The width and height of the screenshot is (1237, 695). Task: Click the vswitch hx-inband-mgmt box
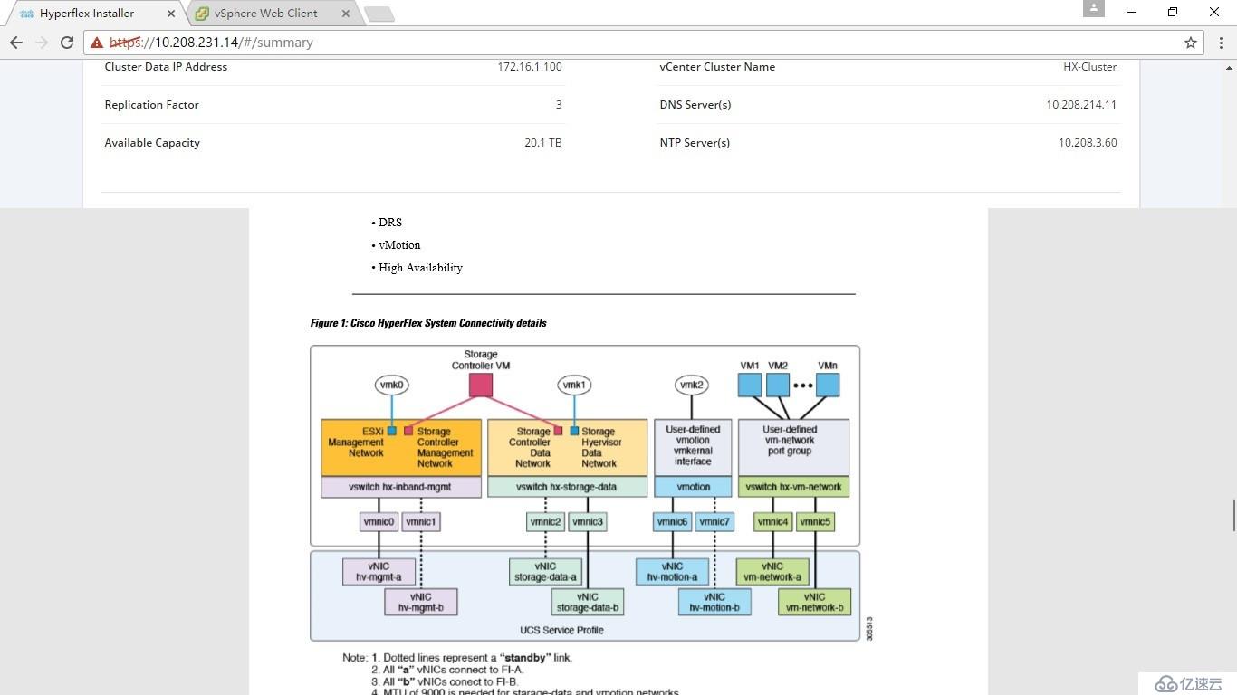401,487
